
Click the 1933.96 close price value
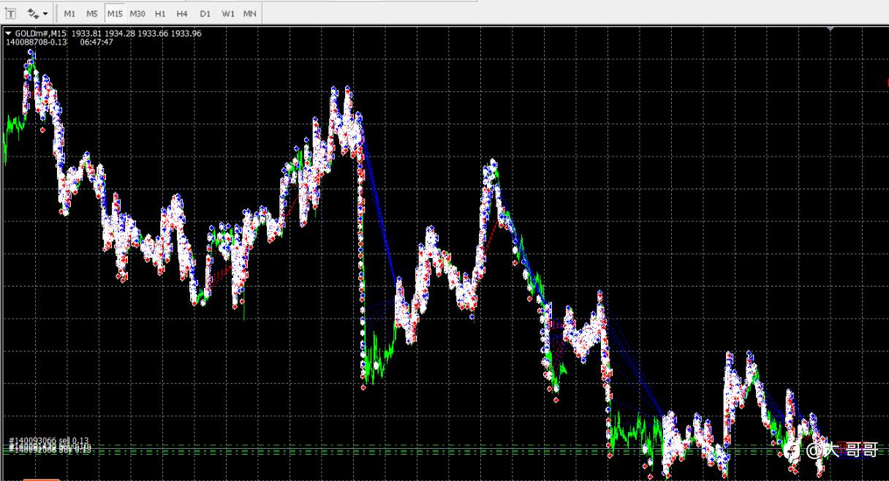click(186, 34)
